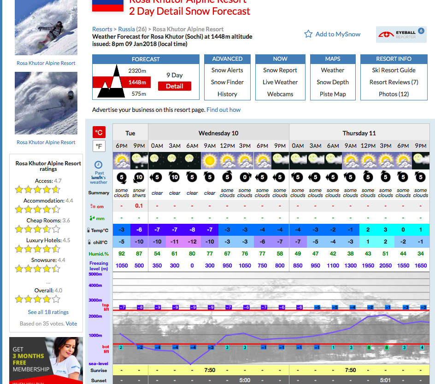This screenshot has width=435, height=384.
Task: Open the Piste Map
Action: pyautogui.click(x=333, y=94)
